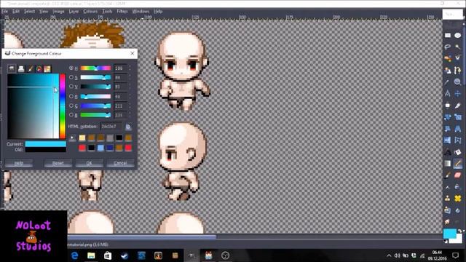Open Steam from the taskbar

(x=125, y=255)
